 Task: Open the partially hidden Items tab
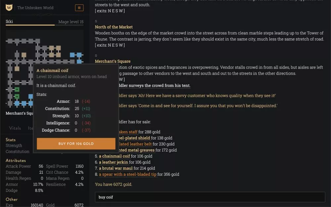click(x=30, y=128)
